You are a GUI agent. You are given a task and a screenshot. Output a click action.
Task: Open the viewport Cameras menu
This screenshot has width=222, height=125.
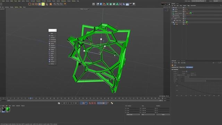tap(7, 7)
